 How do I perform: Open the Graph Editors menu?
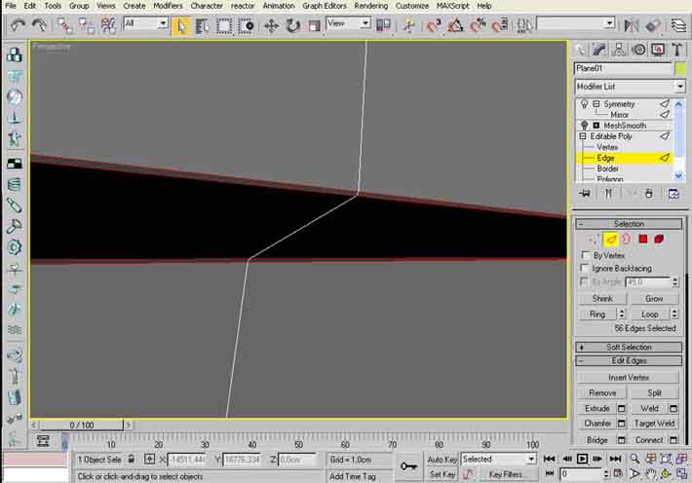tap(324, 6)
